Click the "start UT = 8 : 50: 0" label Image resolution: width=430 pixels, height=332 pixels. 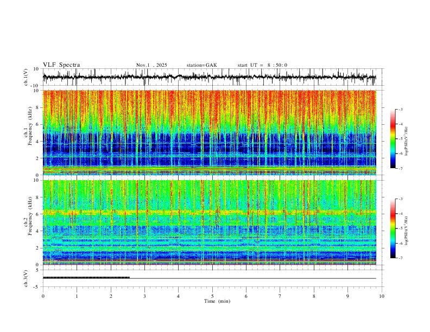pyautogui.click(x=262, y=65)
